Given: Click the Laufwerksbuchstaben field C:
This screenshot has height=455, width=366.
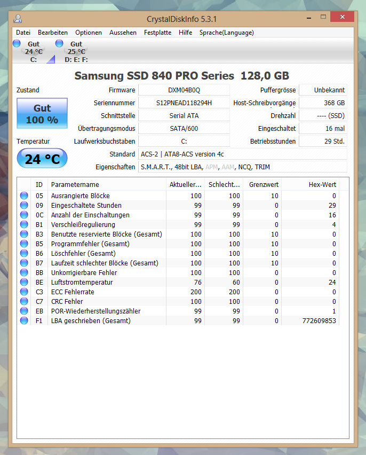Looking at the screenshot, I should 184,142.
